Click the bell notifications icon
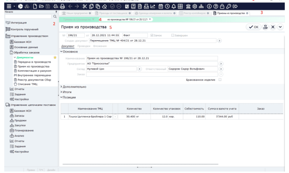 (x=173, y=6)
